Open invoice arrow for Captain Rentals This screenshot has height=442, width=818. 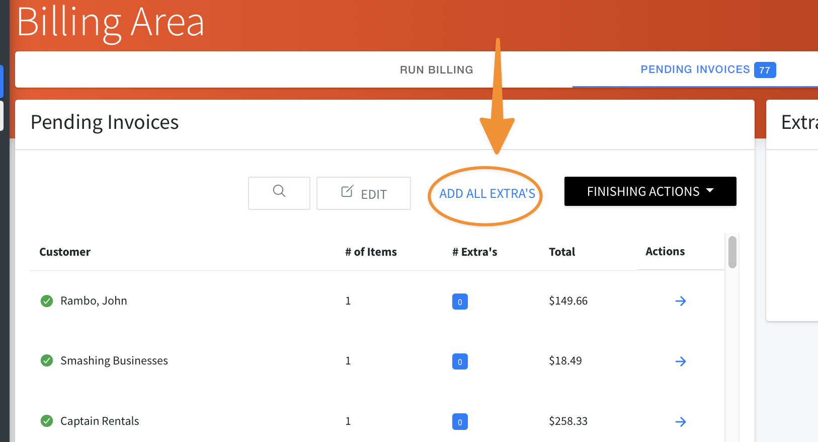pos(681,422)
